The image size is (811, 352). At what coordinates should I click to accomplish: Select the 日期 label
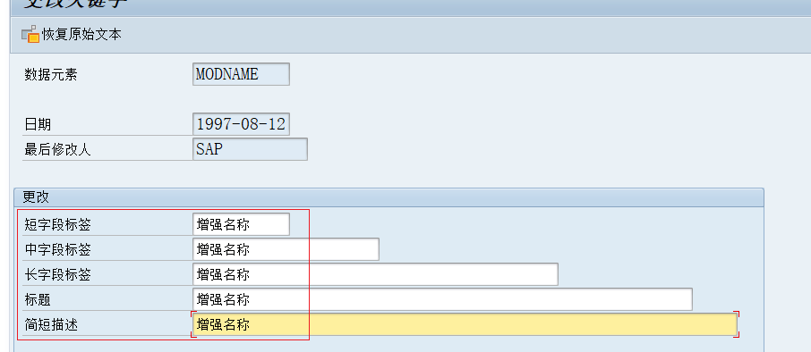pos(38,124)
